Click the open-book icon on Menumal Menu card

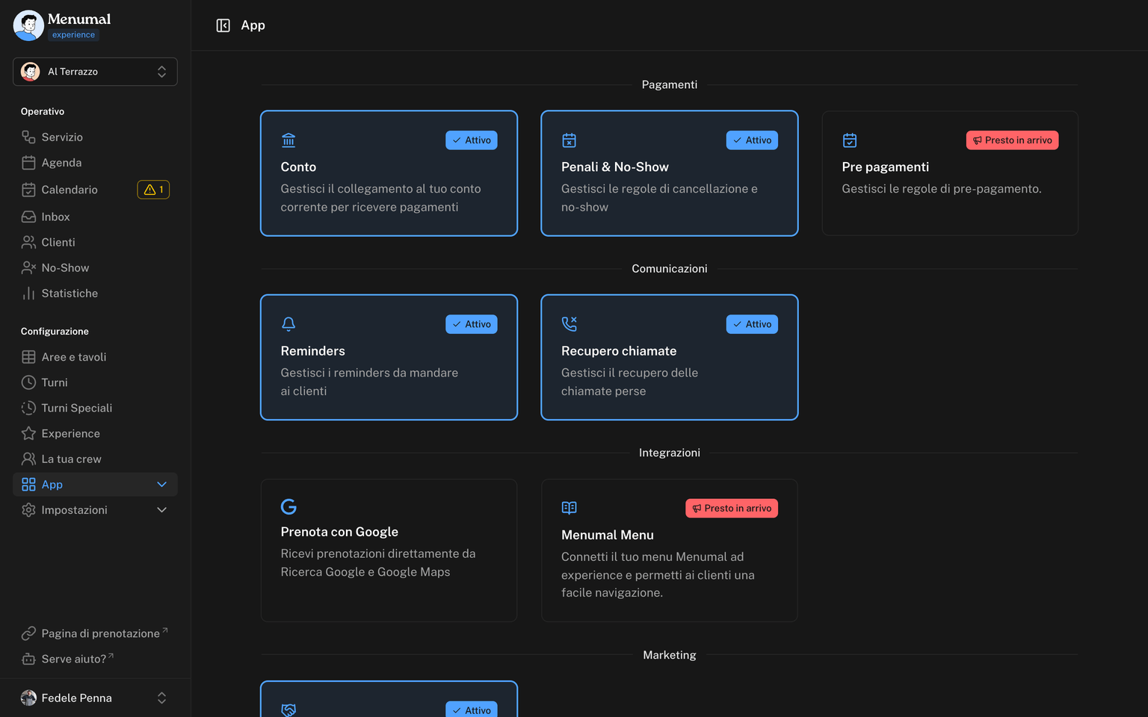(569, 508)
